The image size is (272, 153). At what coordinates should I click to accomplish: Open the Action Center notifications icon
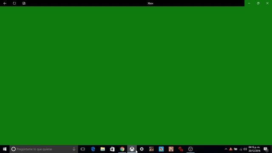pos(266,149)
